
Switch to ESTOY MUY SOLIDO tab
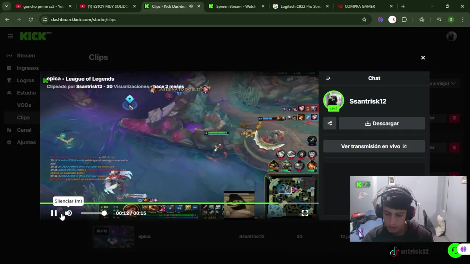108,6
